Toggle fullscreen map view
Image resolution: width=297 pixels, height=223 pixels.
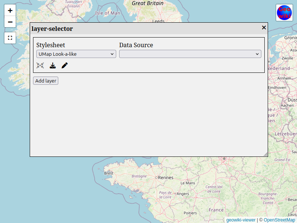[10, 38]
